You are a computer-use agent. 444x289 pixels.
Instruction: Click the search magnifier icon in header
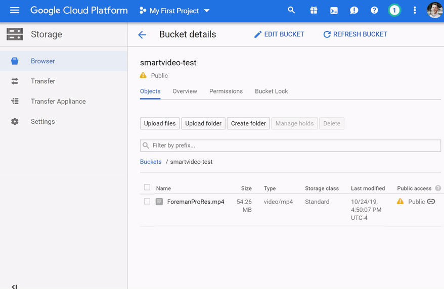pyautogui.click(x=291, y=10)
